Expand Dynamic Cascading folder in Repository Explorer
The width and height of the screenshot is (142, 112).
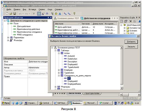(125, 28)
